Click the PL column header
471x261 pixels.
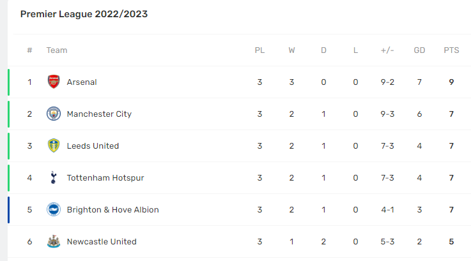tap(259, 50)
